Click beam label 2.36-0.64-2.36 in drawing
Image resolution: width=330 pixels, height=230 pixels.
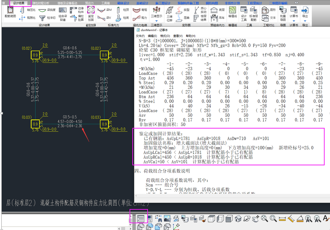click(x=70, y=126)
